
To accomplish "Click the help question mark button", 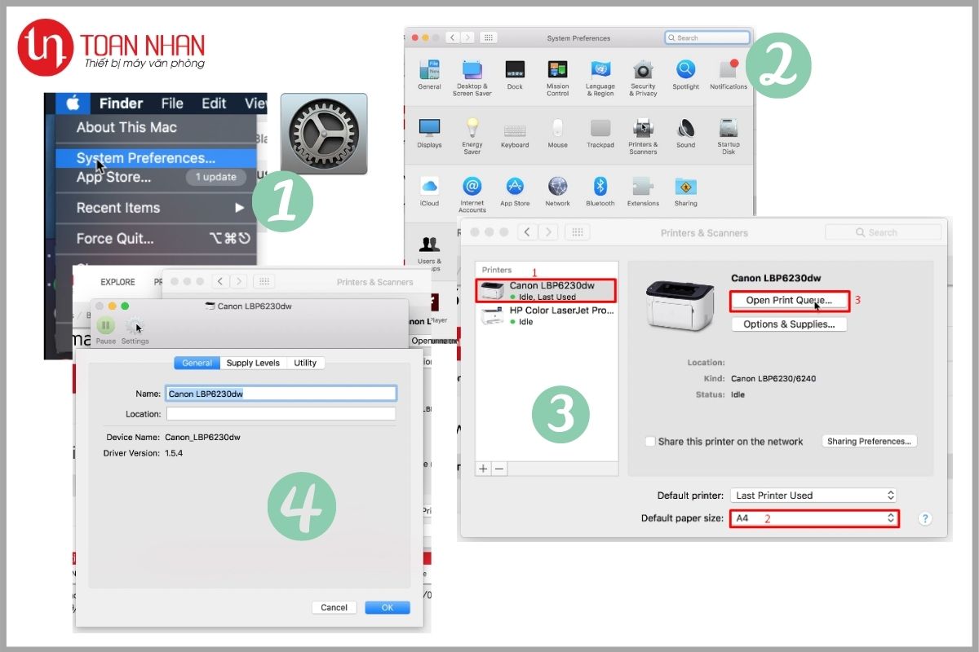I will click(925, 518).
